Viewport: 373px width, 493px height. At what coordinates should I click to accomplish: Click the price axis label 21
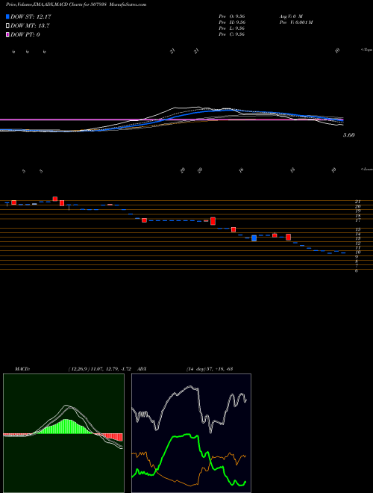[x=357, y=202]
